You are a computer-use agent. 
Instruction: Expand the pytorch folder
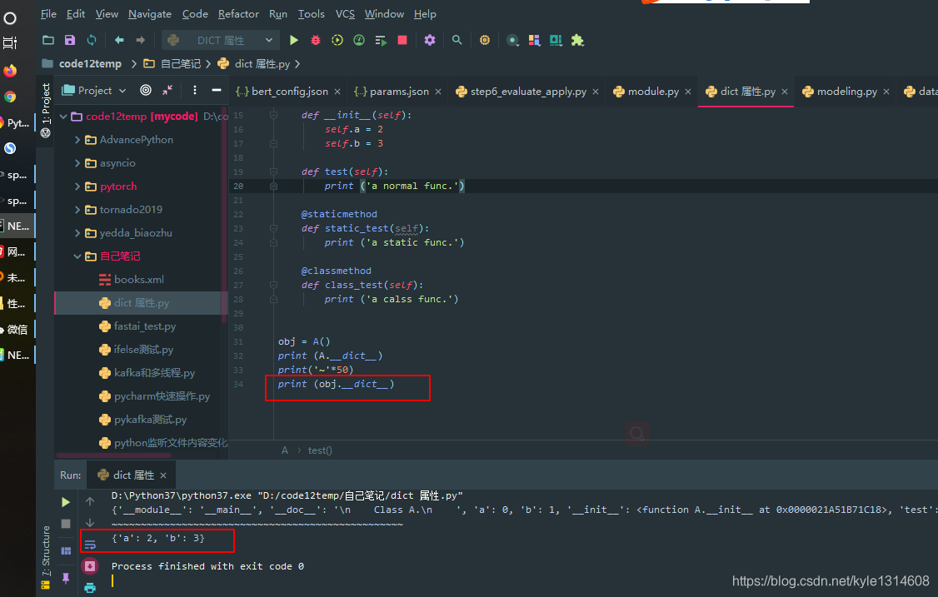(77, 187)
